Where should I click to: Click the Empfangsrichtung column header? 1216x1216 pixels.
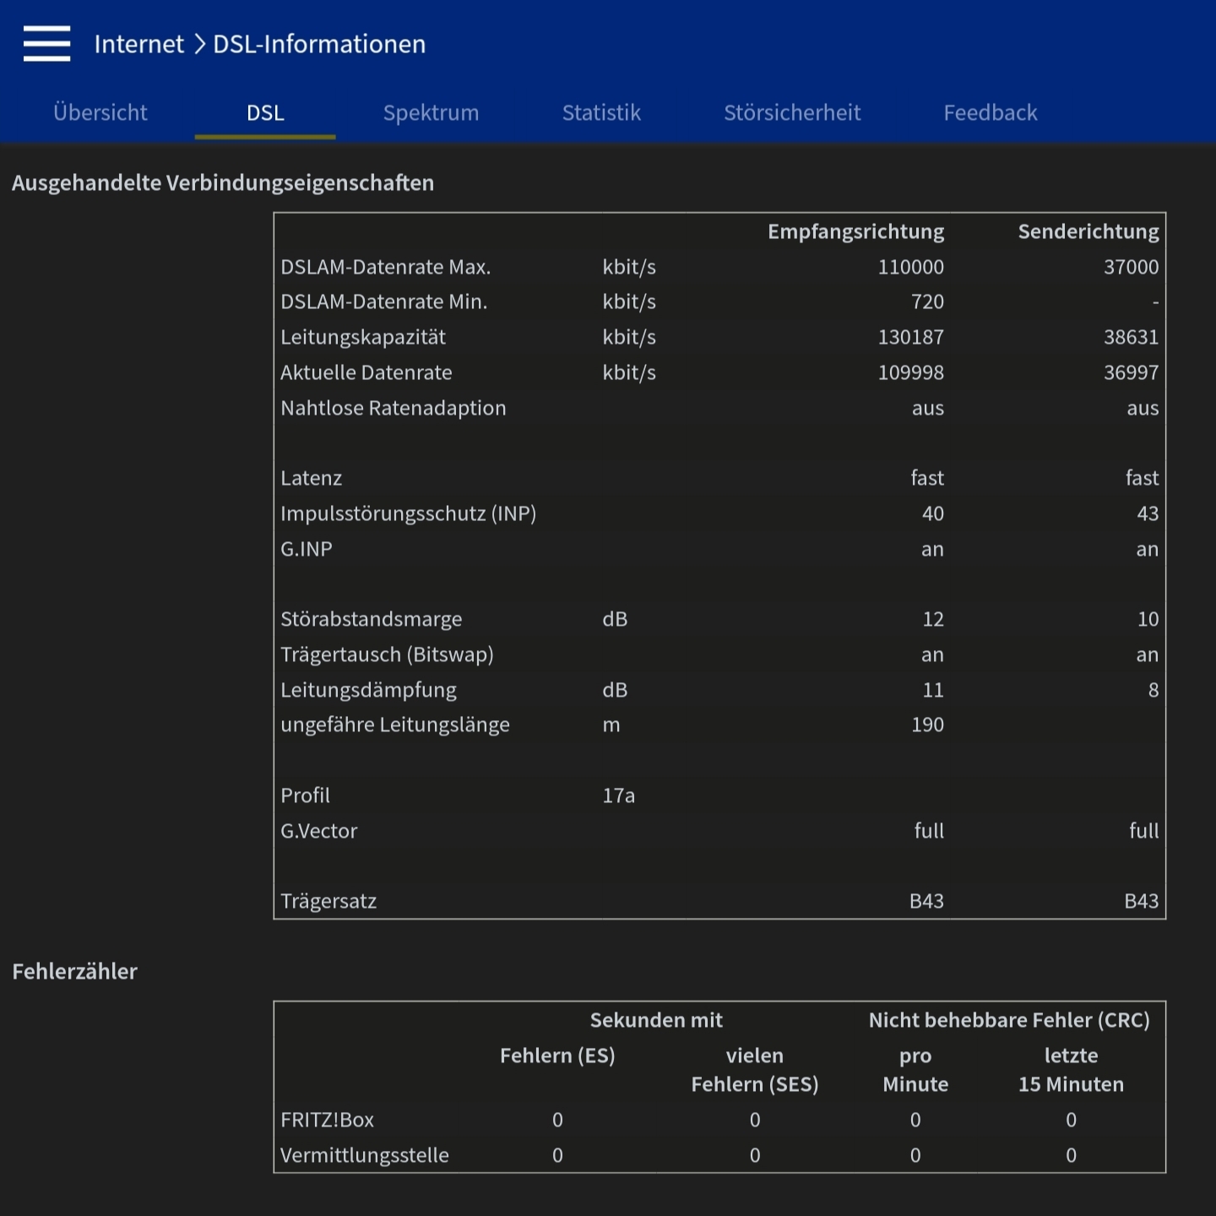click(x=855, y=232)
